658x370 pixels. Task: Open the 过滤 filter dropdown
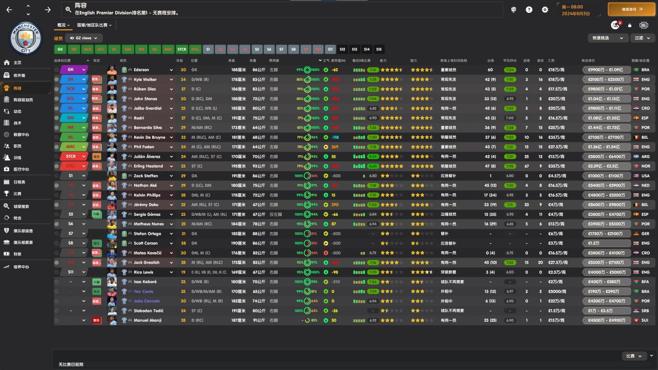tap(642, 38)
